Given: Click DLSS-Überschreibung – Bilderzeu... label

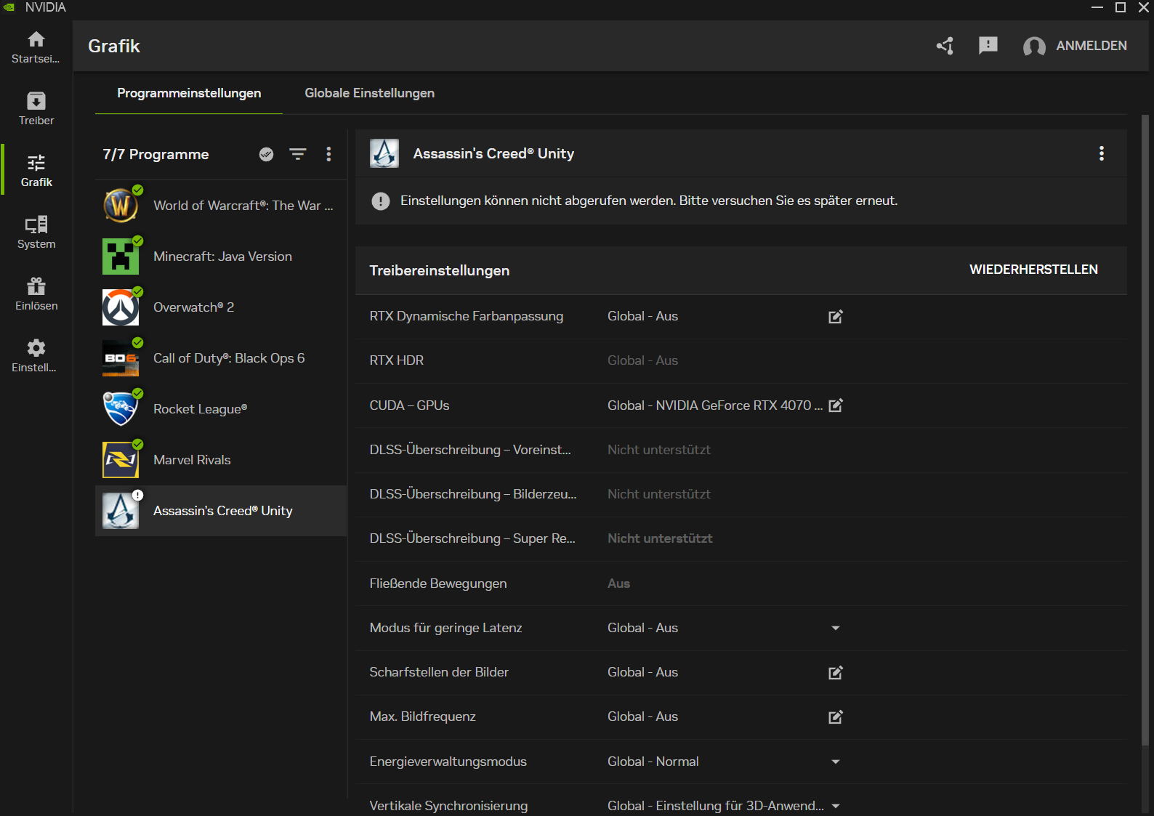Looking at the screenshot, I should tap(473, 494).
